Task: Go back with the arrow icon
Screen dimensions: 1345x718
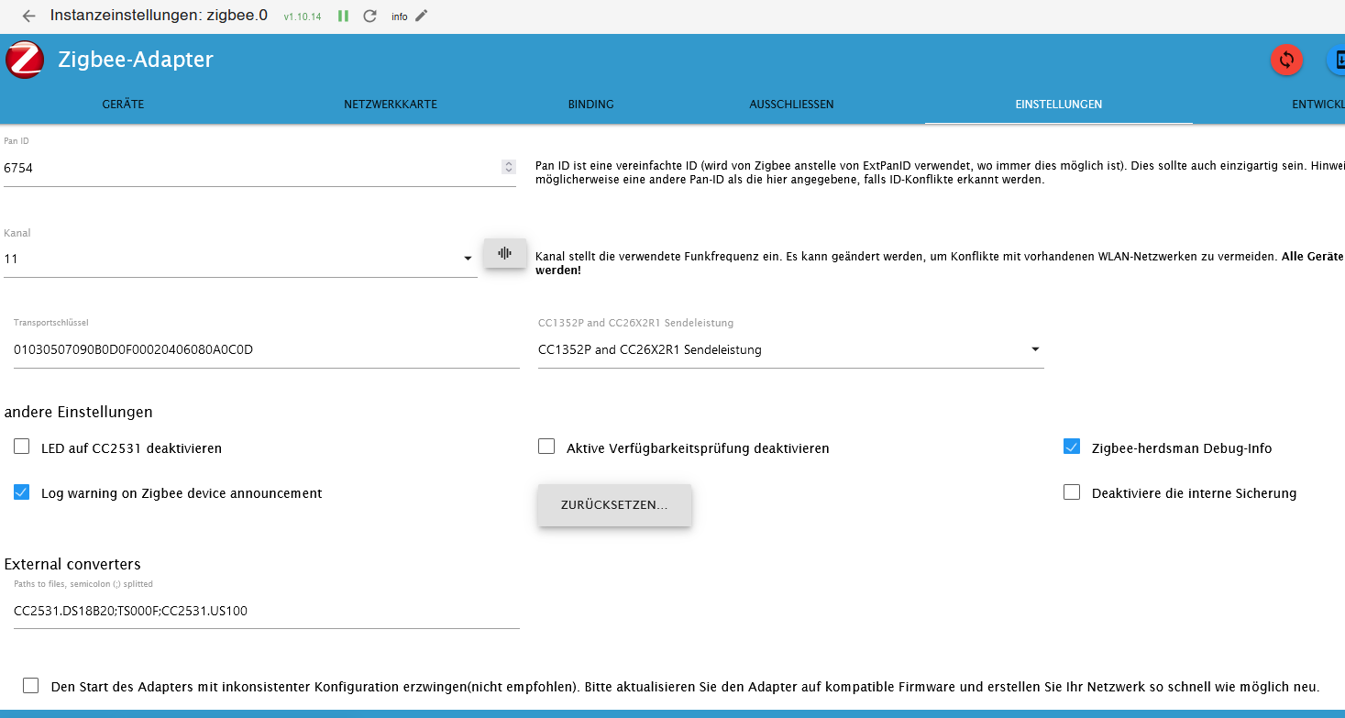Action: [x=28, y=16]
